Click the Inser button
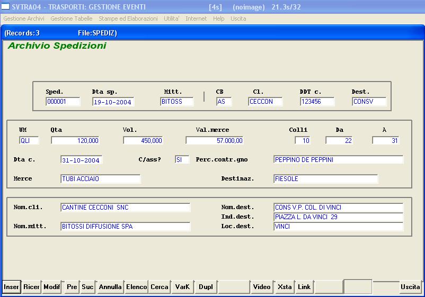Viewport: 425px width, 297px height. (x=11, y=287)
